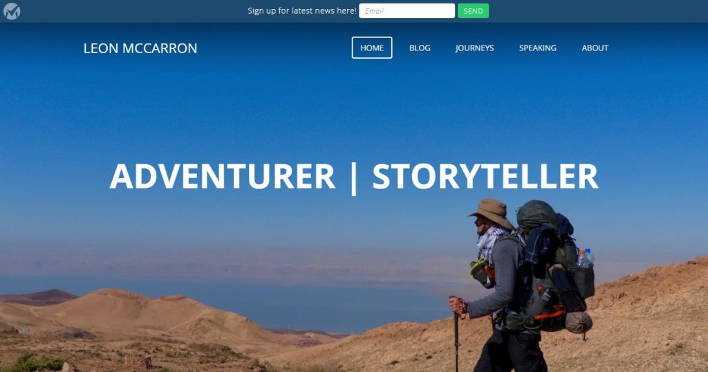Select the HOME menu item
The image size is (708, 372).
pos(372,48)
